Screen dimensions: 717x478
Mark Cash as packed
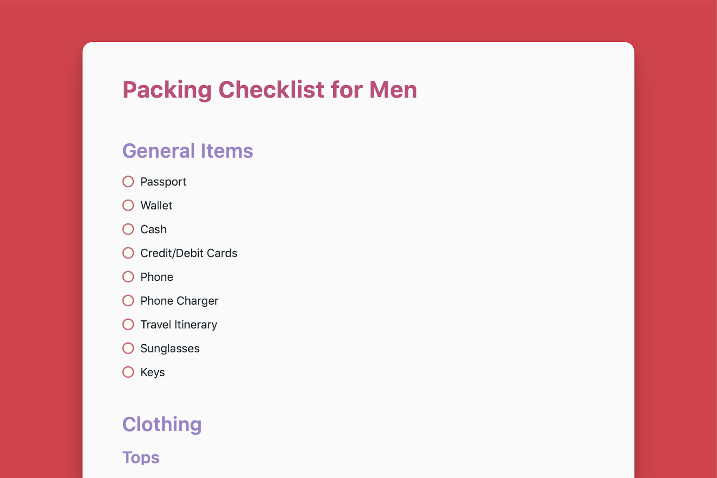pyautogui.click(x=128, y=229)
